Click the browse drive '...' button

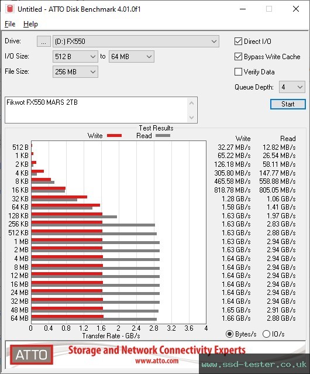point(44,42)
